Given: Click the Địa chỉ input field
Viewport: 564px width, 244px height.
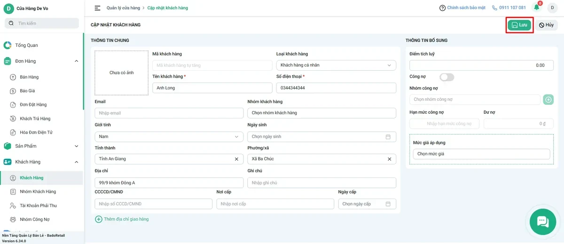Looking at the screenshot, I should click(x=169, y=183).
